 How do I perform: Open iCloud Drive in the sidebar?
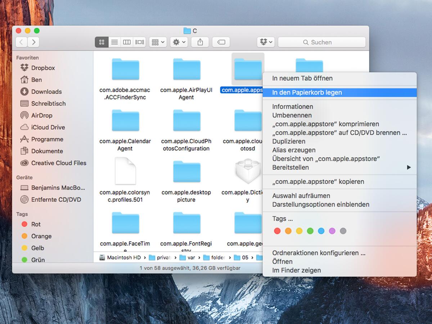tap(43, 127)
